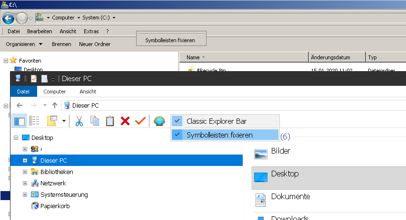The width and height of the screenshot is (406, 220).
Task: Click the Paste clipboard icon
Action: (110, 121)
